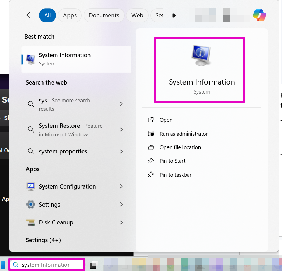Open Task View on the taskbar
Screen dimensions: 282x272
[x=94, y=265]
